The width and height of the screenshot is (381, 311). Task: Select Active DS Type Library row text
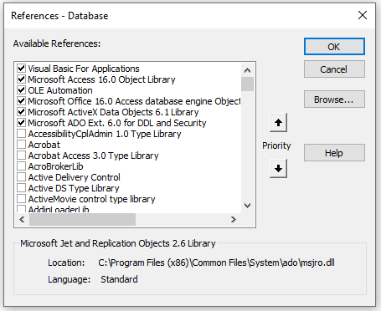pos(74,188)
